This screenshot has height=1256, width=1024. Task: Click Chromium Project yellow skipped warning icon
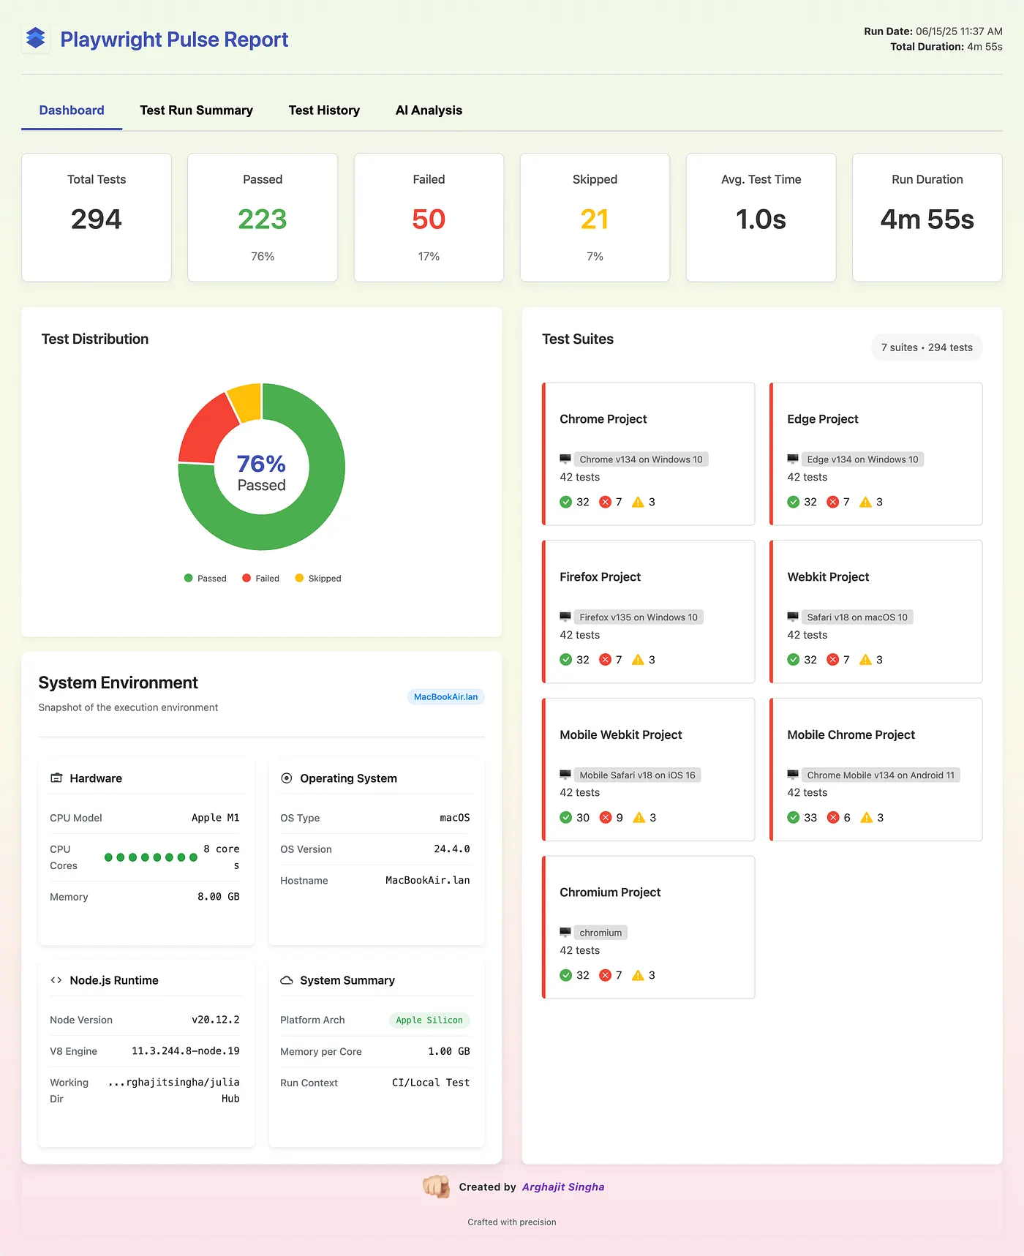[638, 975]
